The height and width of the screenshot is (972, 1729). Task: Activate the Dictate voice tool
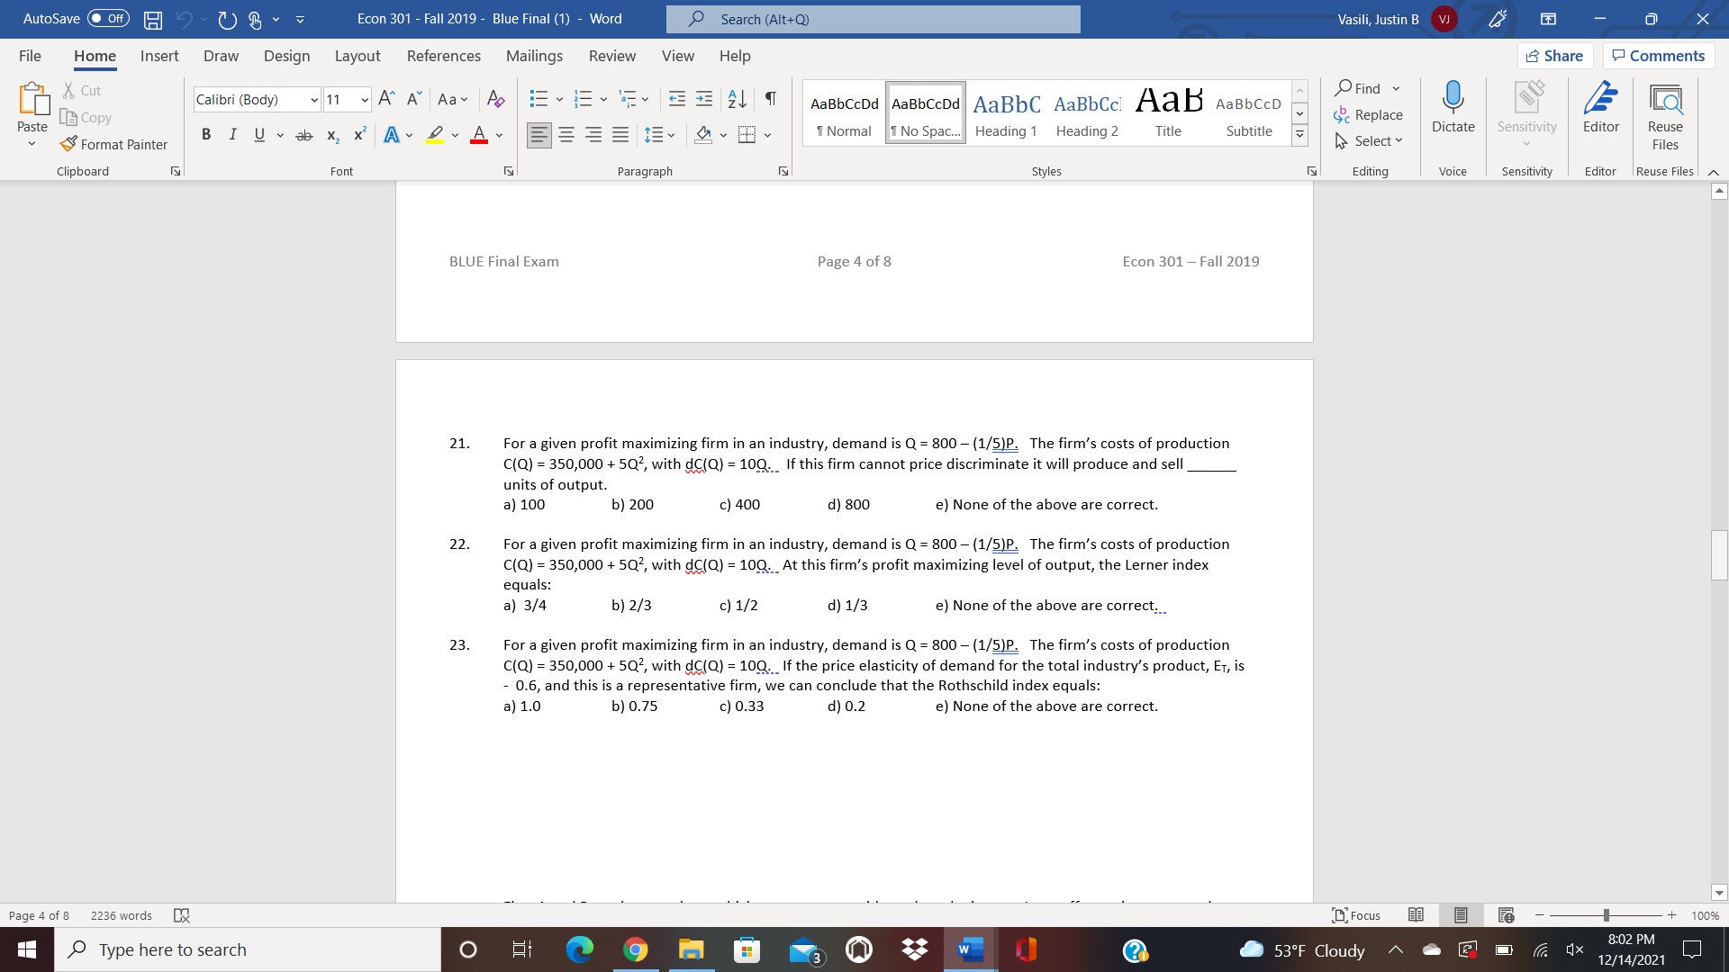tap(1452, 111)
